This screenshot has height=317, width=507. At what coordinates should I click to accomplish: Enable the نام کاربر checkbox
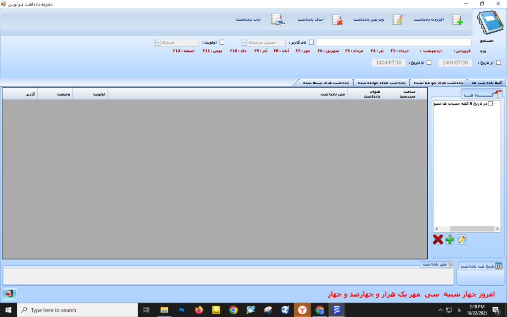coord(312,42)
